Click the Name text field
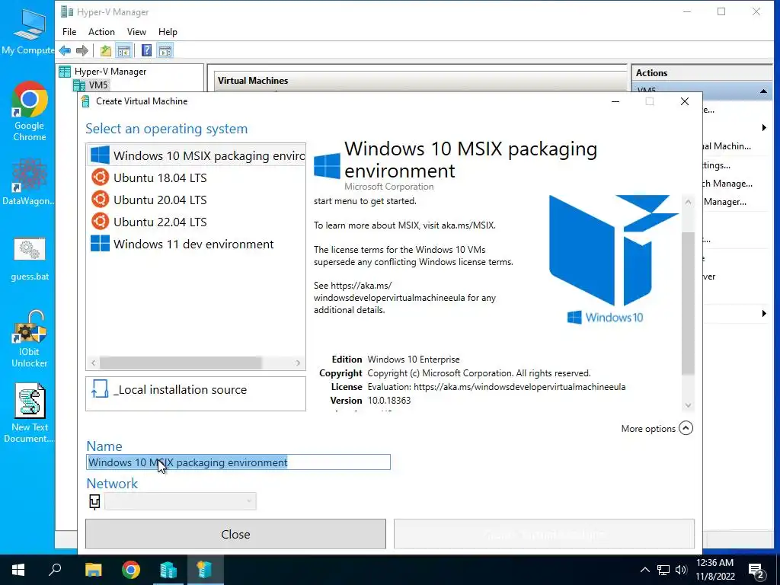Screen dimensions: 780x585 (x=238, y=462)
